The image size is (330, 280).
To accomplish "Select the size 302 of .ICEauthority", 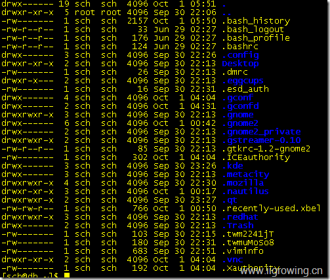I will [140, 157].
